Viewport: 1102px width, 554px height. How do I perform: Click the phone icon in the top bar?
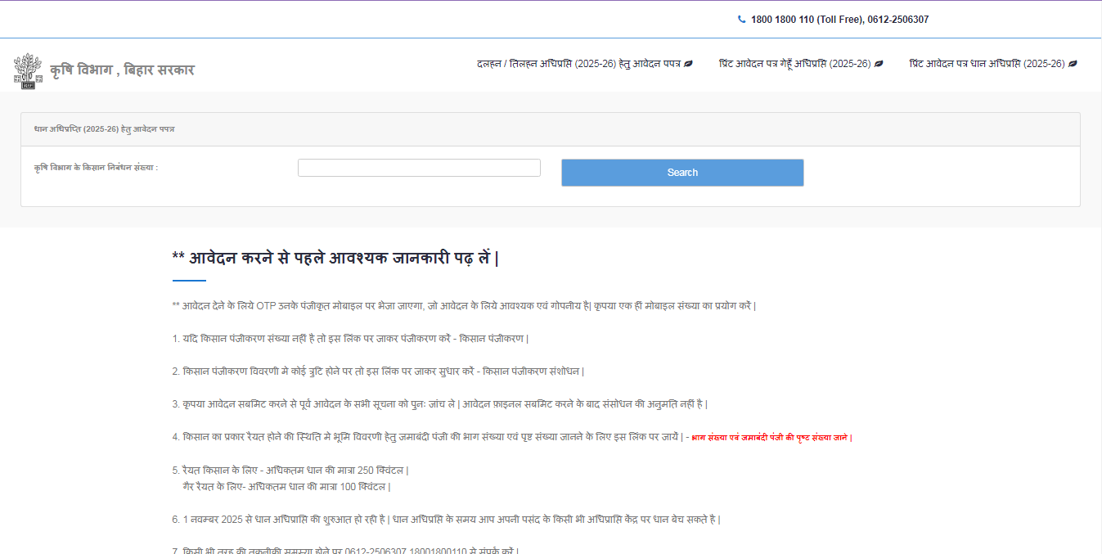743,18
